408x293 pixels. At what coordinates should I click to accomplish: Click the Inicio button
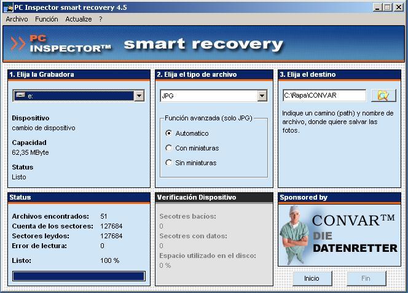(312, 278)
